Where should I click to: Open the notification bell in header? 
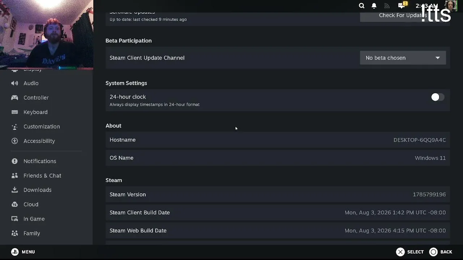pyautogui.click(x=374, y=5)
